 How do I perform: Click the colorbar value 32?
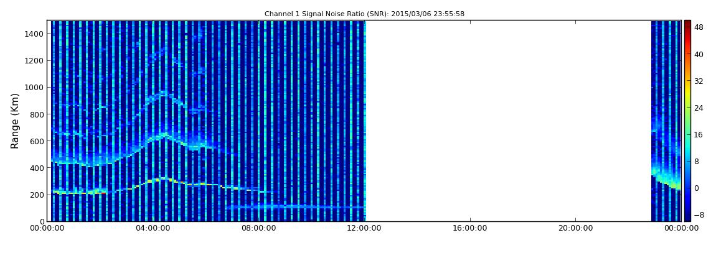pos(699,81)
